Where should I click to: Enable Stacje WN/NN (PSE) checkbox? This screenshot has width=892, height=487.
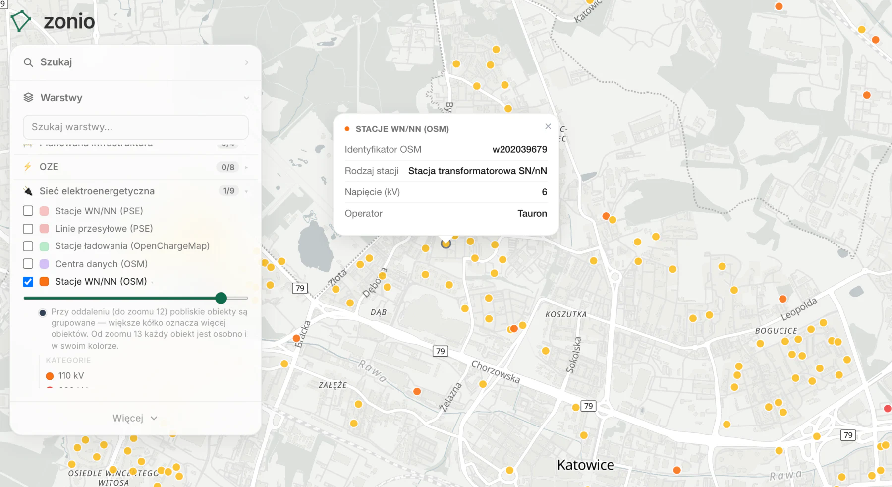point(28,211)
